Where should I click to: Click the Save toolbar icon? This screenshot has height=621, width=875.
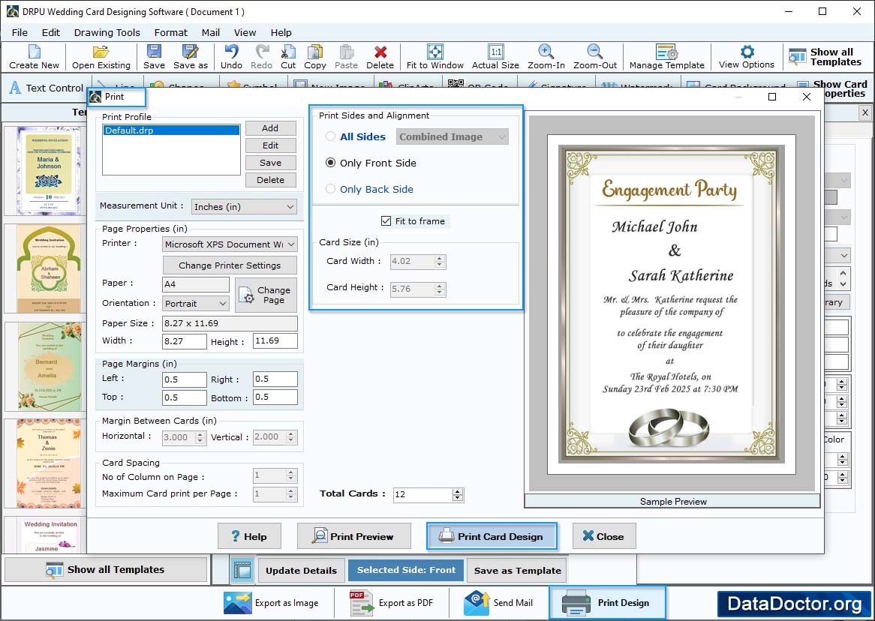tap(154, 57)
